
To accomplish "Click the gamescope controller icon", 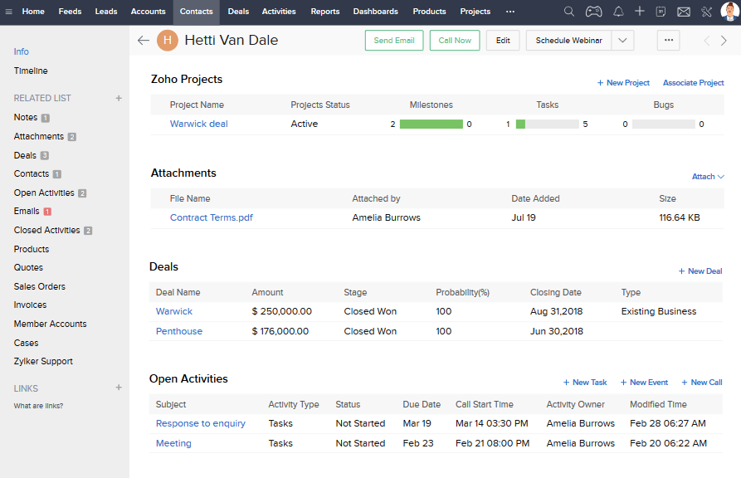I will pyautogui.click(x=593, y=12).
